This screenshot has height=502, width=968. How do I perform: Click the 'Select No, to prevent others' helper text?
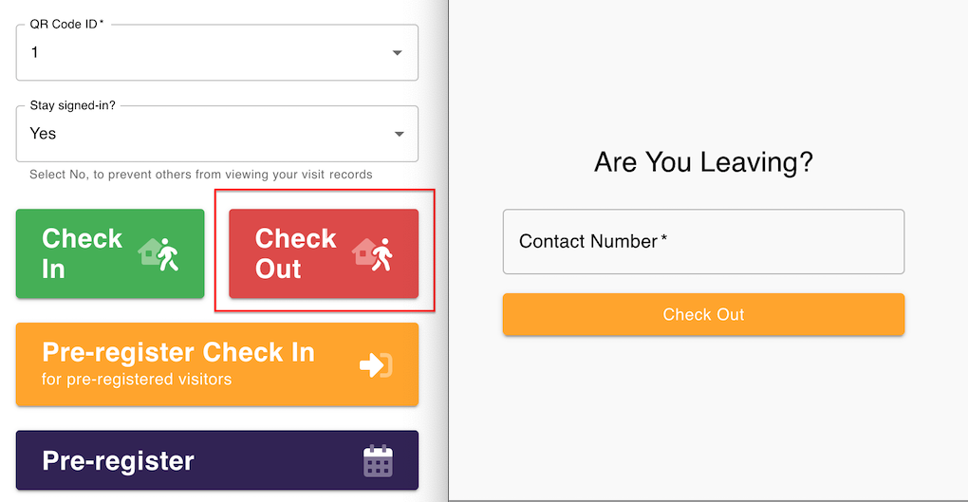pyautogui.click(x=200, y=175)
